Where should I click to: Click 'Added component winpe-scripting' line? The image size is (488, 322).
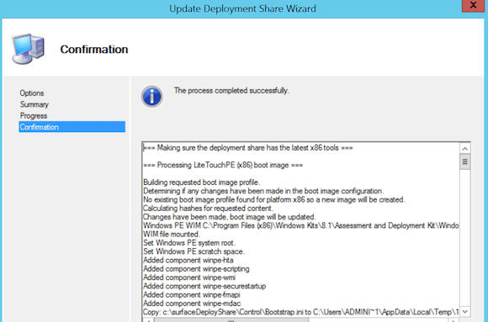[x=196, y=269]
